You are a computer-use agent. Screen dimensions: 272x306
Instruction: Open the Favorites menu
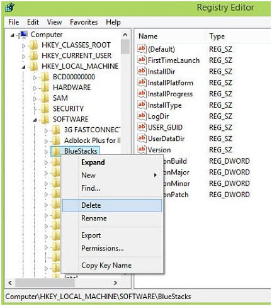click(84, 22)
